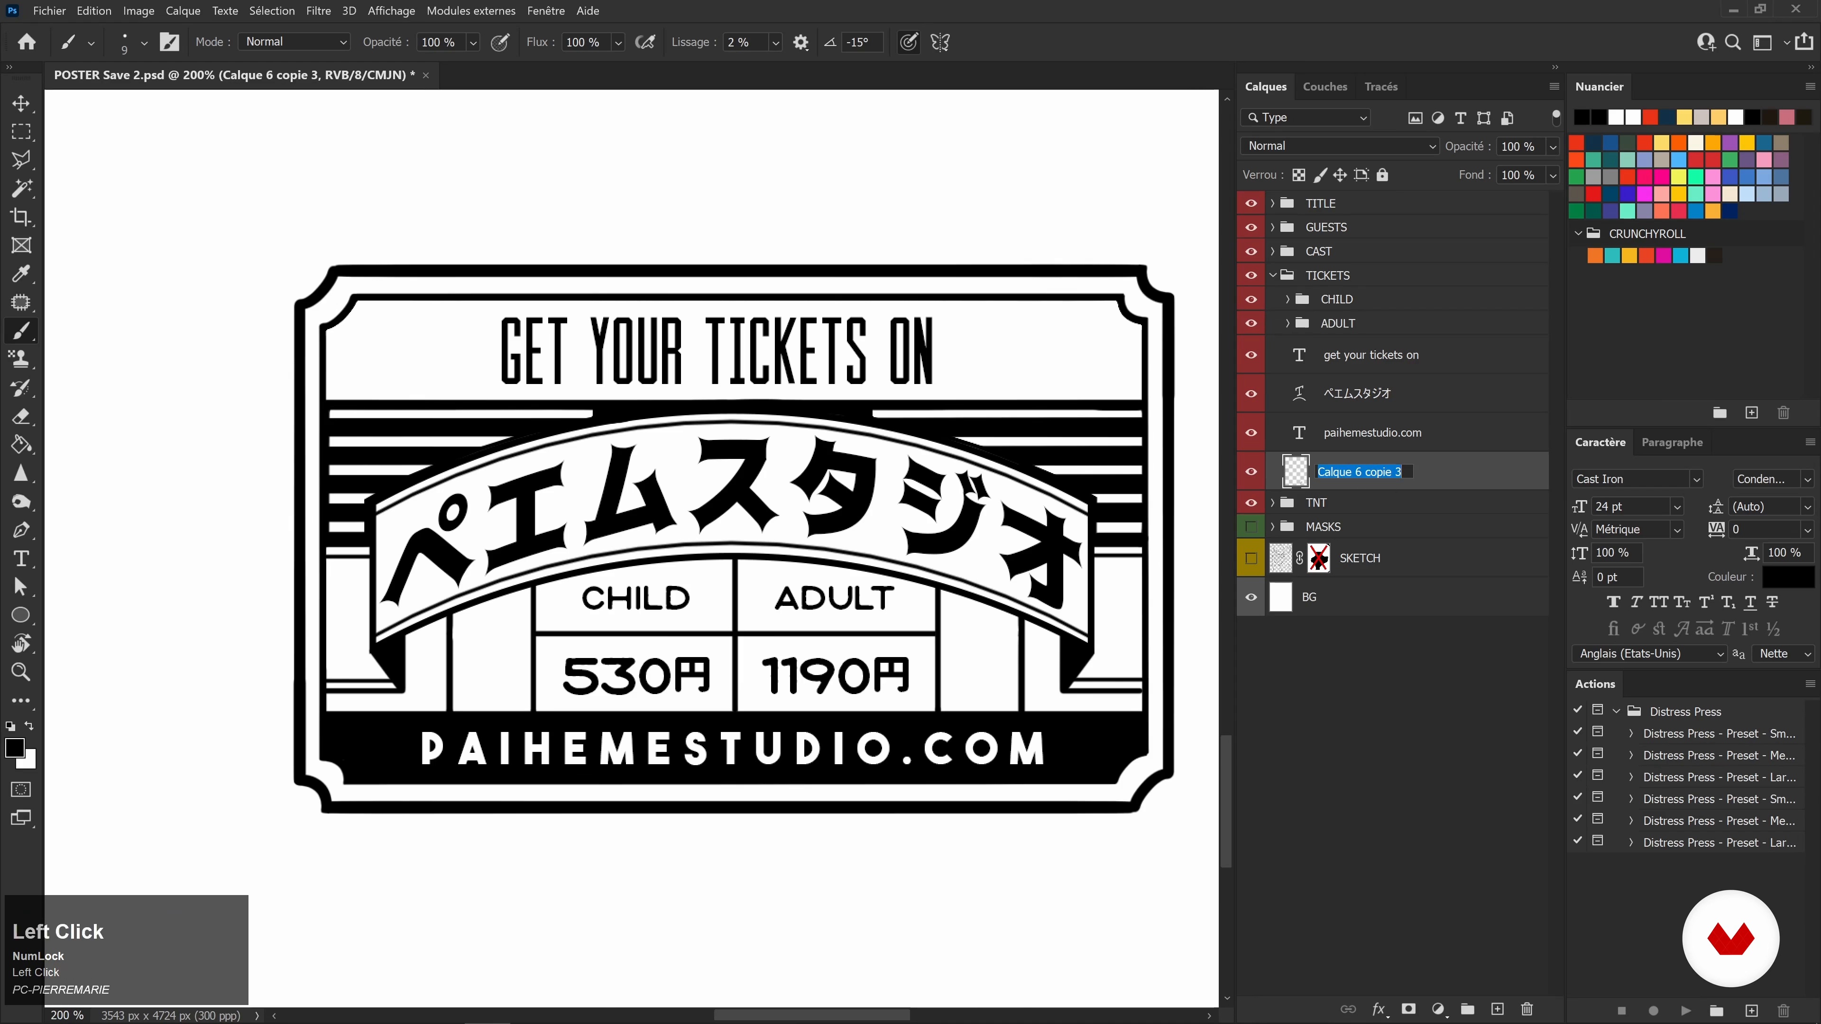
Task: Lock all padlock icon
Action: click(x=1382, y=175)
